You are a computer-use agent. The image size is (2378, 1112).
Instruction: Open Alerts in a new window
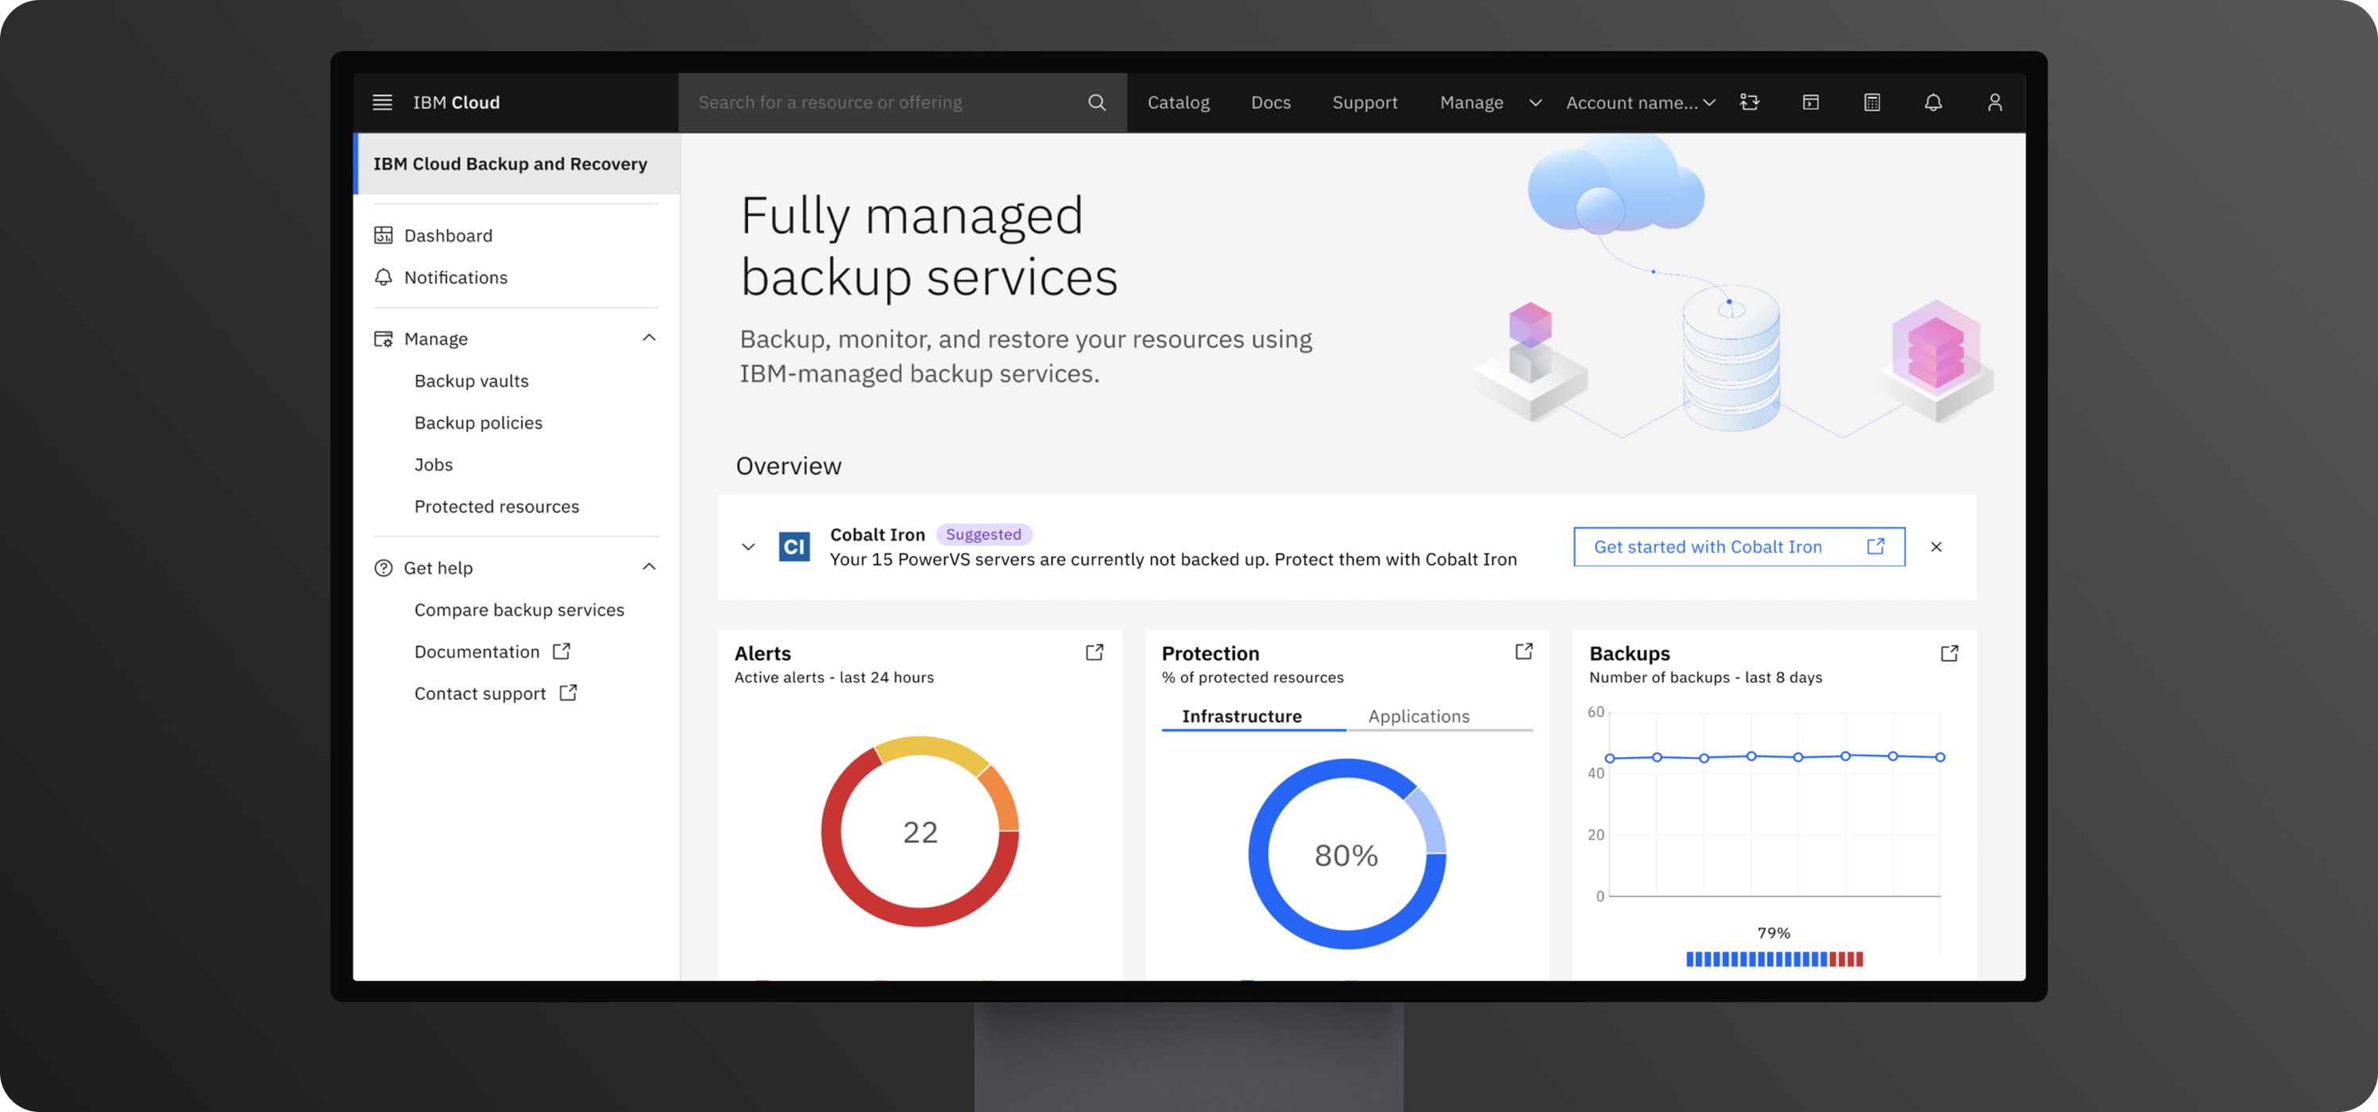(x=1094, y=651)
